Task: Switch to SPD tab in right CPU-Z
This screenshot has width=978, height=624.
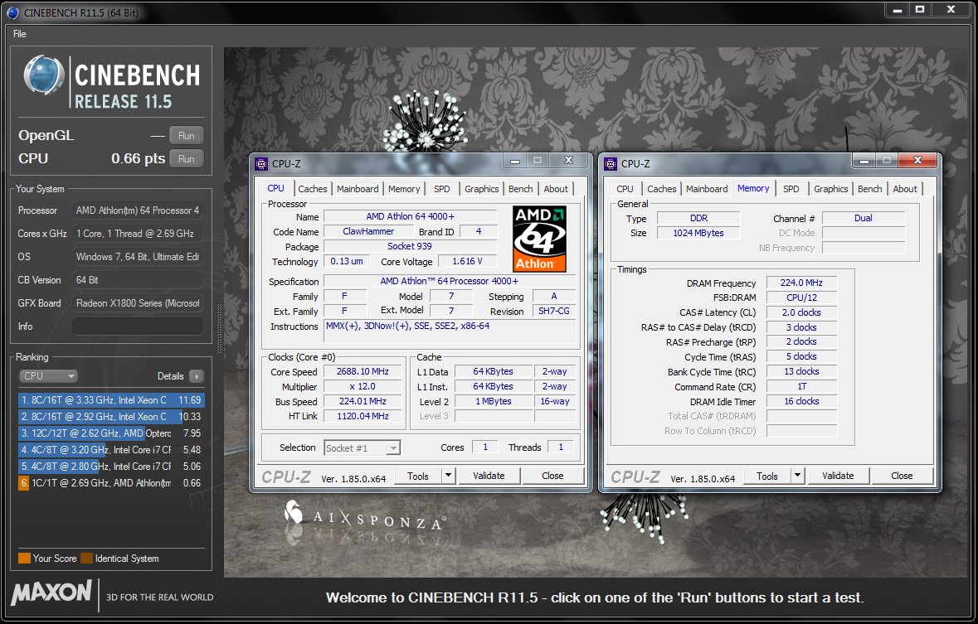Action: (x=791, y=189)
